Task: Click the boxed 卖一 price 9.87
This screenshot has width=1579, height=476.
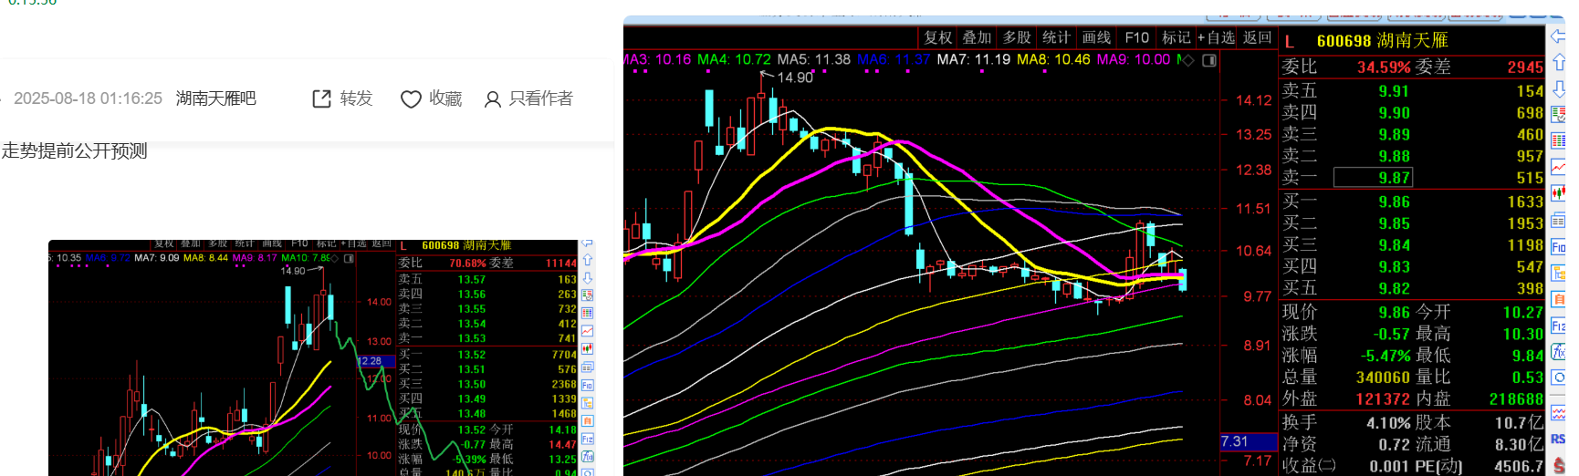Action: [x=1373, y=178]
